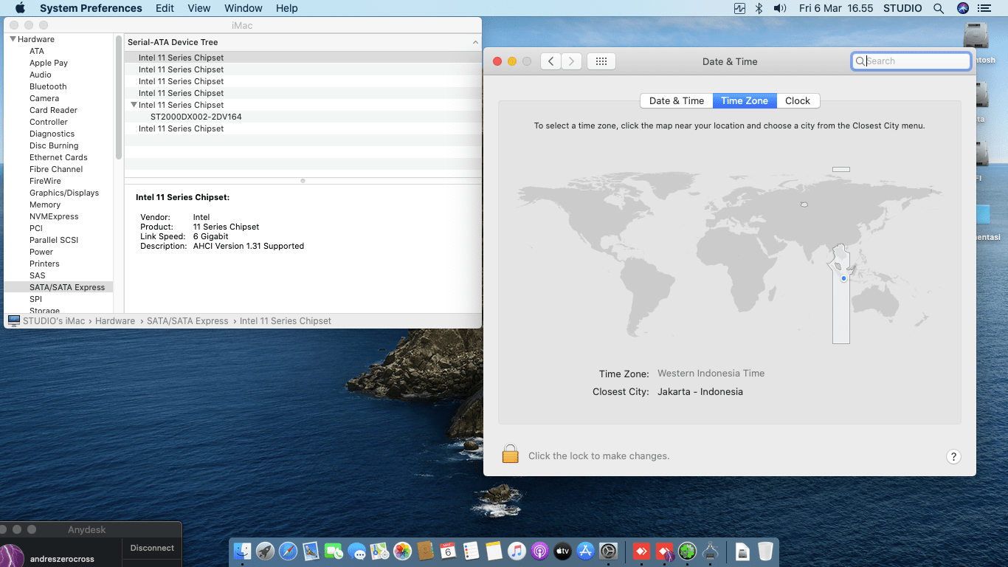Open the Maps app in Dock
The image size is (1008, 567).
pos(379,551)
